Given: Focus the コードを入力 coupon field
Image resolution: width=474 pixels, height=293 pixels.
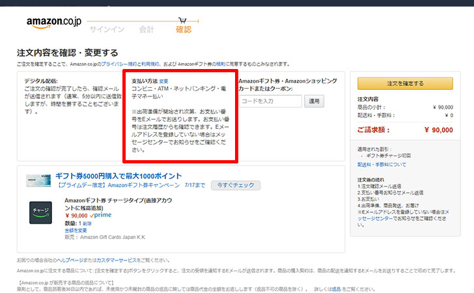Looking at the screenshot, I should (271, 101).
